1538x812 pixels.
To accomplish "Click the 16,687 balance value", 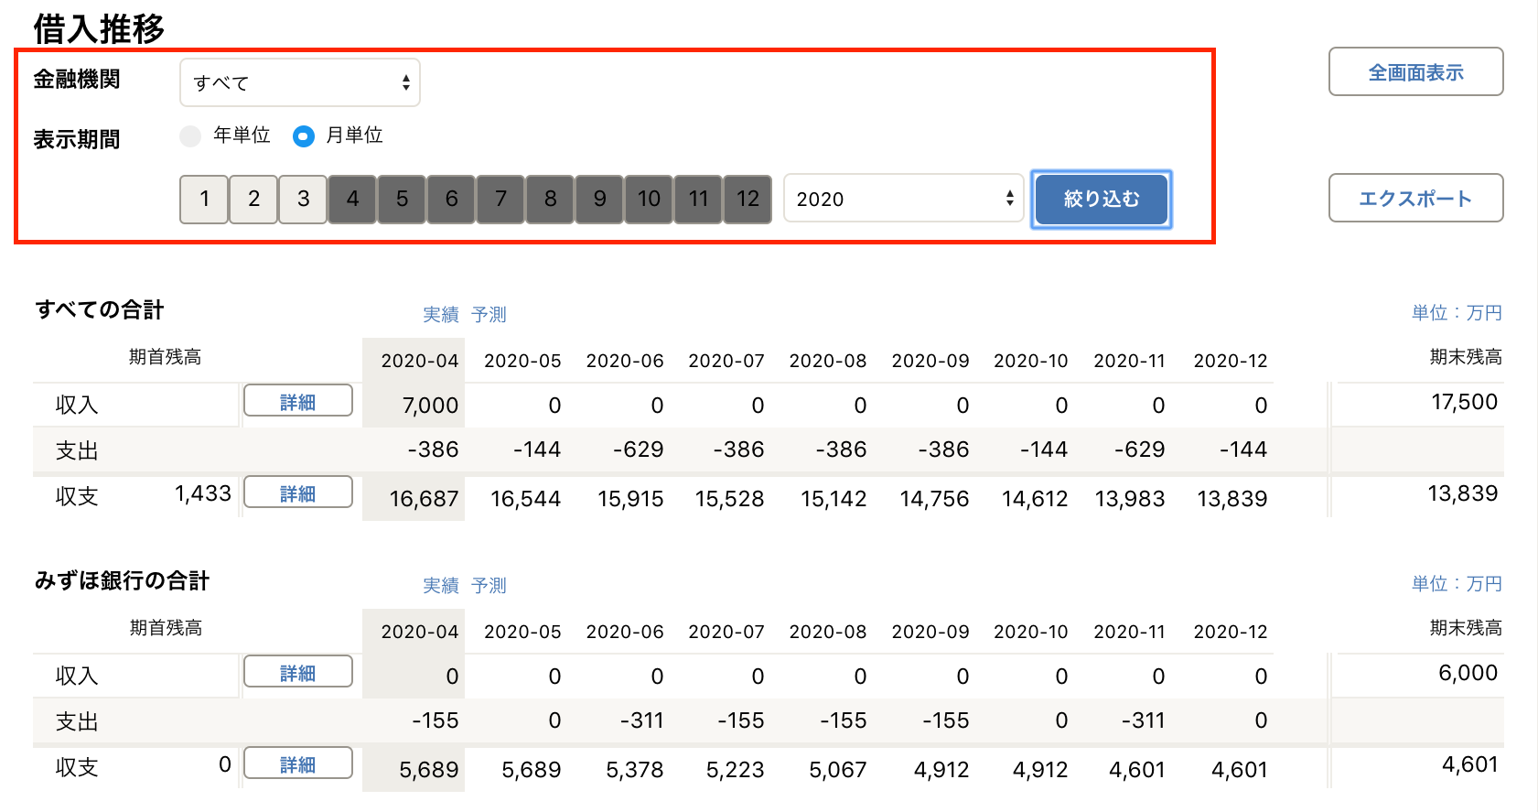I will coord(424,499).
